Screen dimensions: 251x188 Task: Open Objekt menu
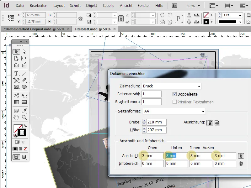[91, 6]
